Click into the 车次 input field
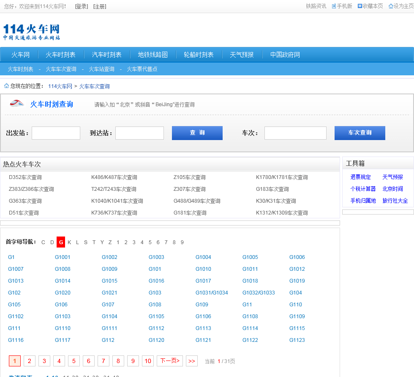This screenshot has width=414, height=377. (295, 133)
